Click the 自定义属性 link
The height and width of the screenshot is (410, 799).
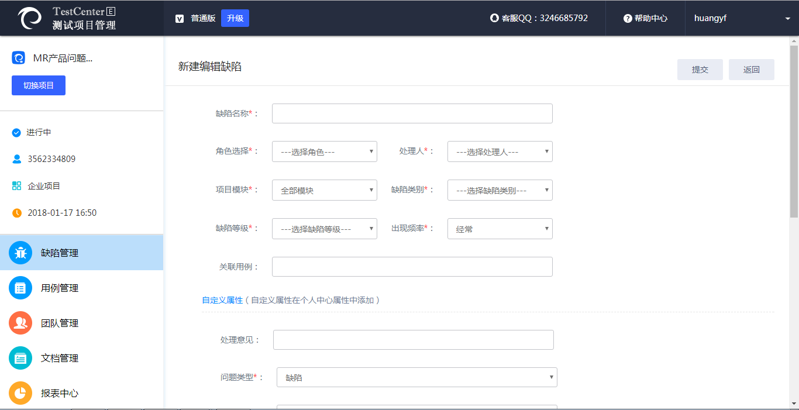click(x=222, y=300)
